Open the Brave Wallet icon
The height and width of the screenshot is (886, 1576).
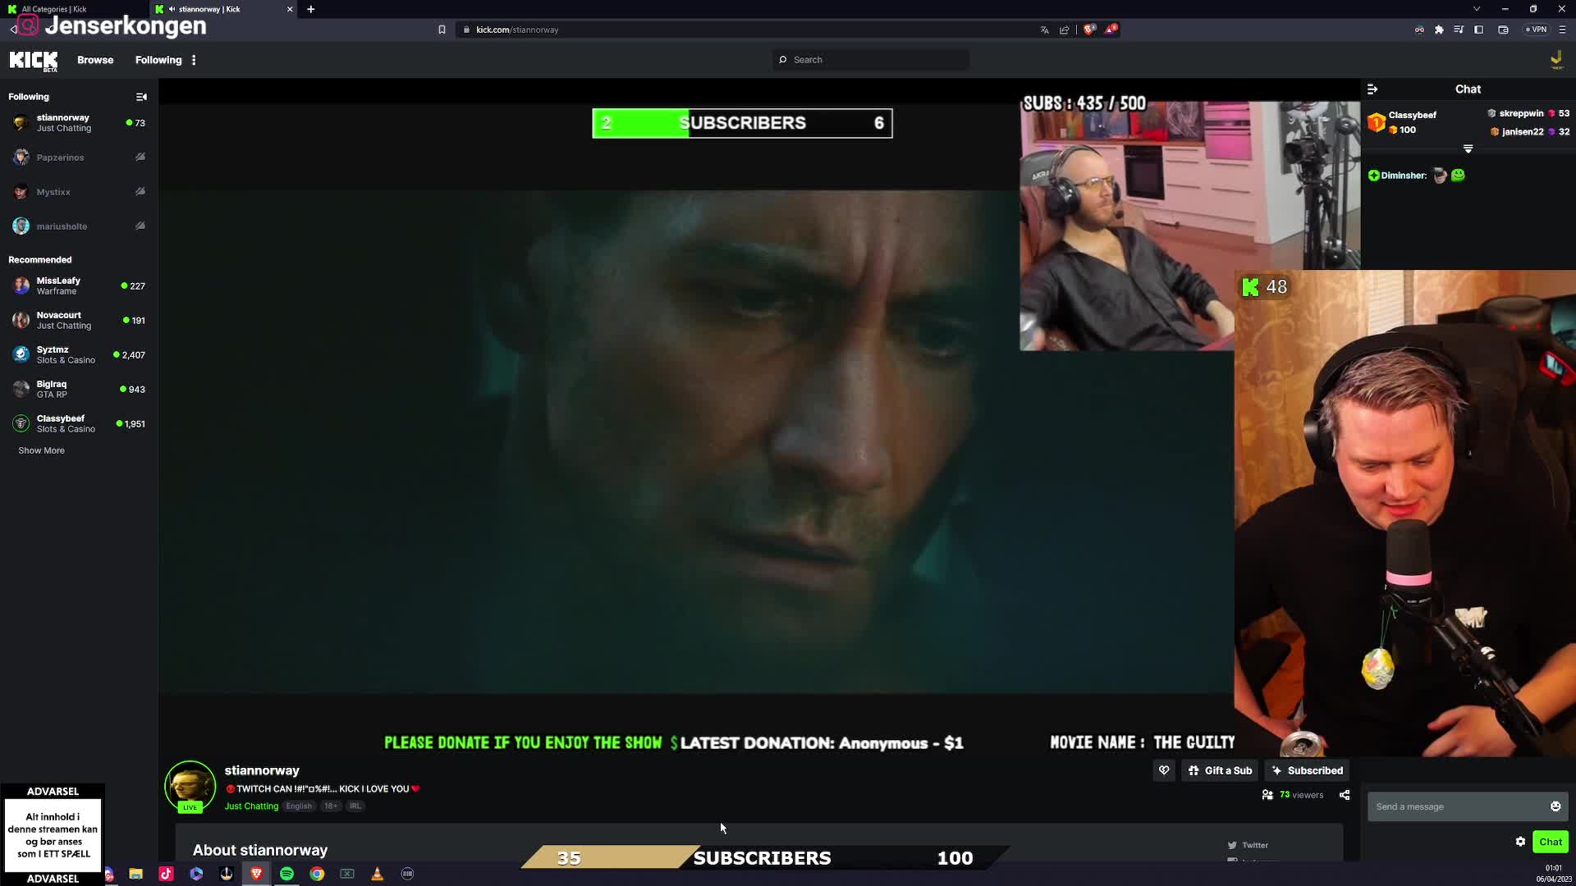[1503, 30]
